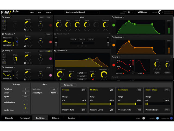
Task: Click the MIDI Learn button
Action: pos(142,12)
